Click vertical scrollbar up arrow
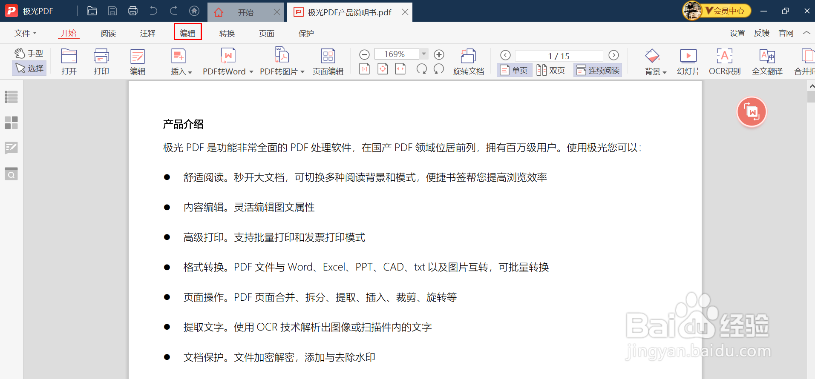The width and height of the screenshot is (815, 379). click(x=811, y=86)
